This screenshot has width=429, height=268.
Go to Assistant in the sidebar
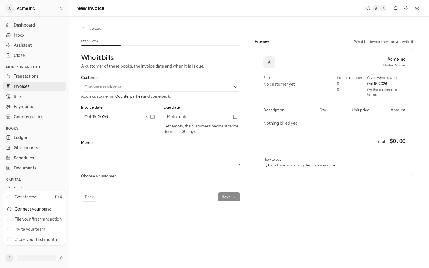35,45
